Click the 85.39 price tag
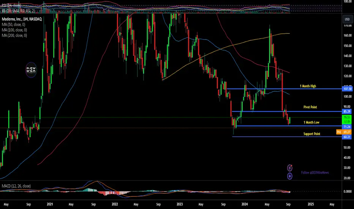Screen dimensions: 354x209 click(x=347, y=111)
